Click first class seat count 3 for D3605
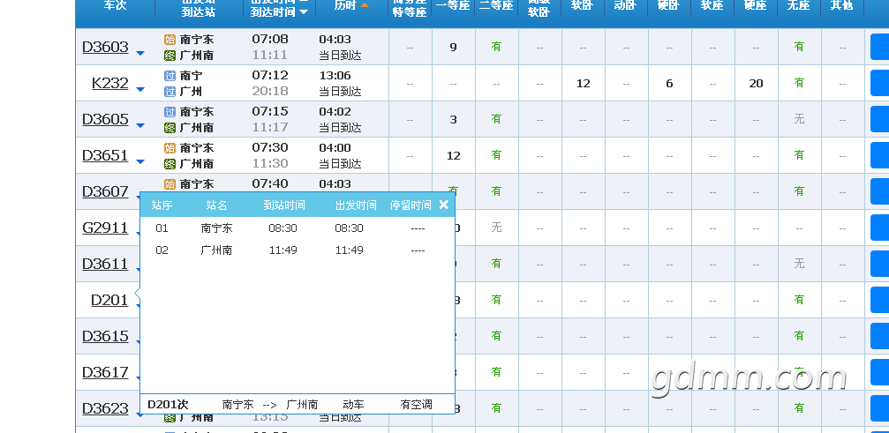This screenshot has width=889, height=433. [453, 119]
